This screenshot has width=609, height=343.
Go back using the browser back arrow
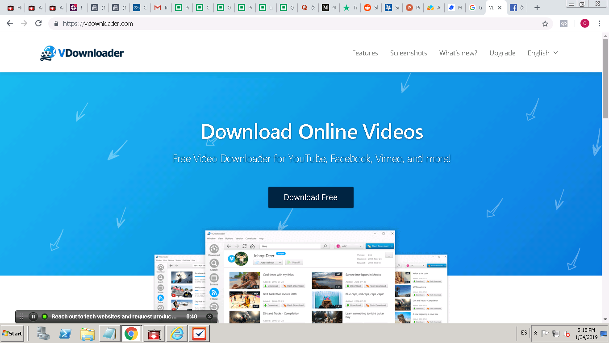coord(10,24)
